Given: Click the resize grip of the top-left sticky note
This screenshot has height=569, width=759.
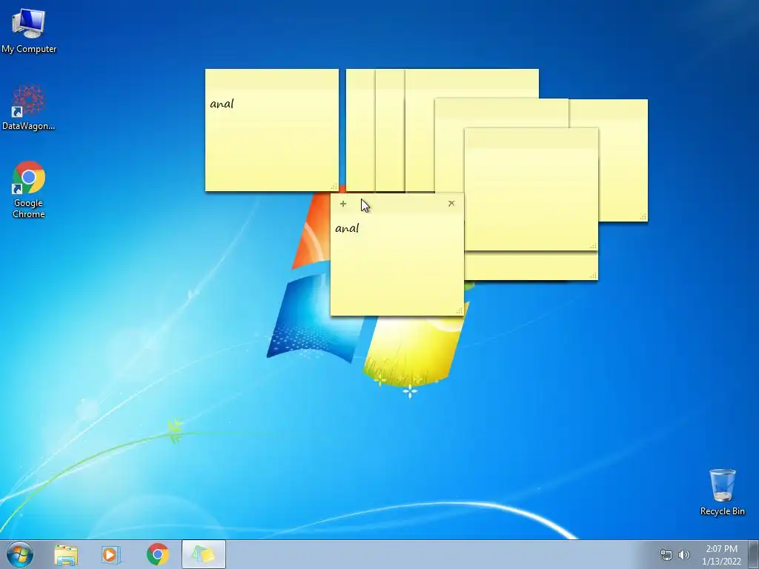Looking at the screenshot, I should tap(334, 187).
